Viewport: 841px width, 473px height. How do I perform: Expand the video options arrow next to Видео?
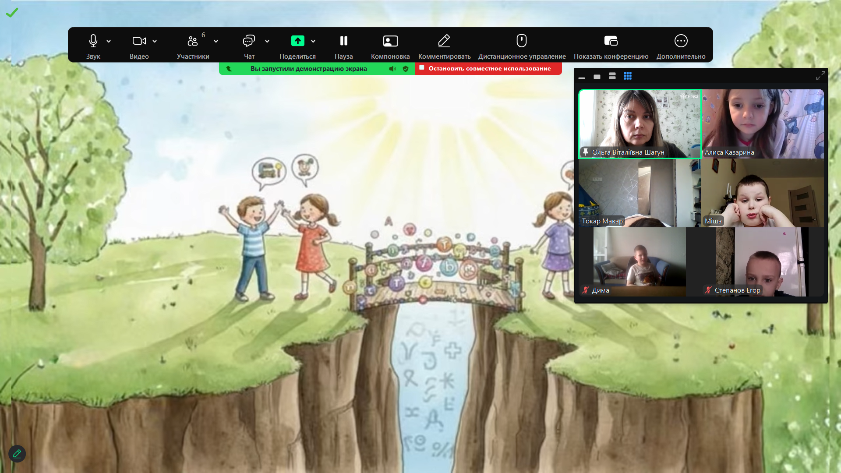155,41
